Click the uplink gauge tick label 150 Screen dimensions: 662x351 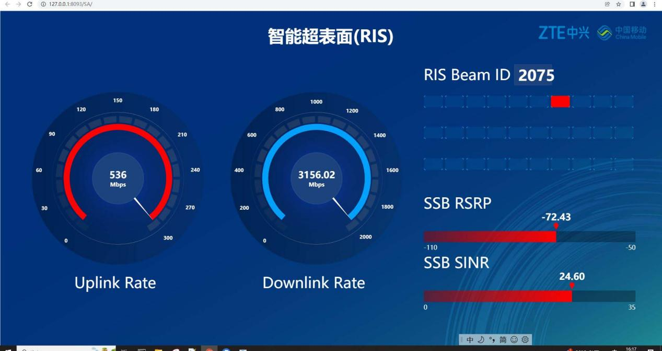(118, 100)
